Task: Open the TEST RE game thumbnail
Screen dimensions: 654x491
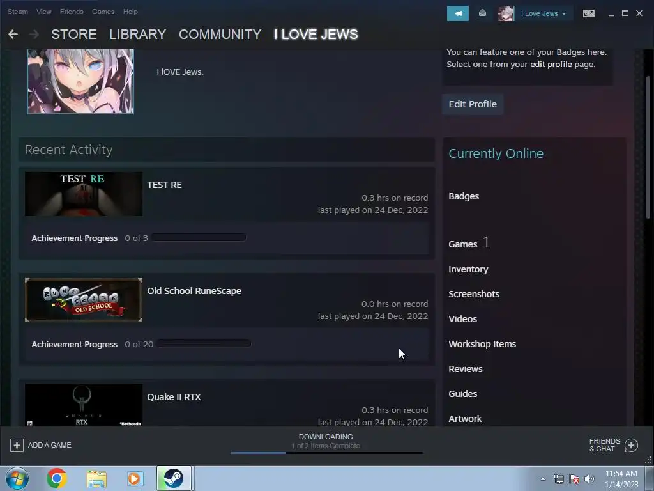Action: point(84,194)
